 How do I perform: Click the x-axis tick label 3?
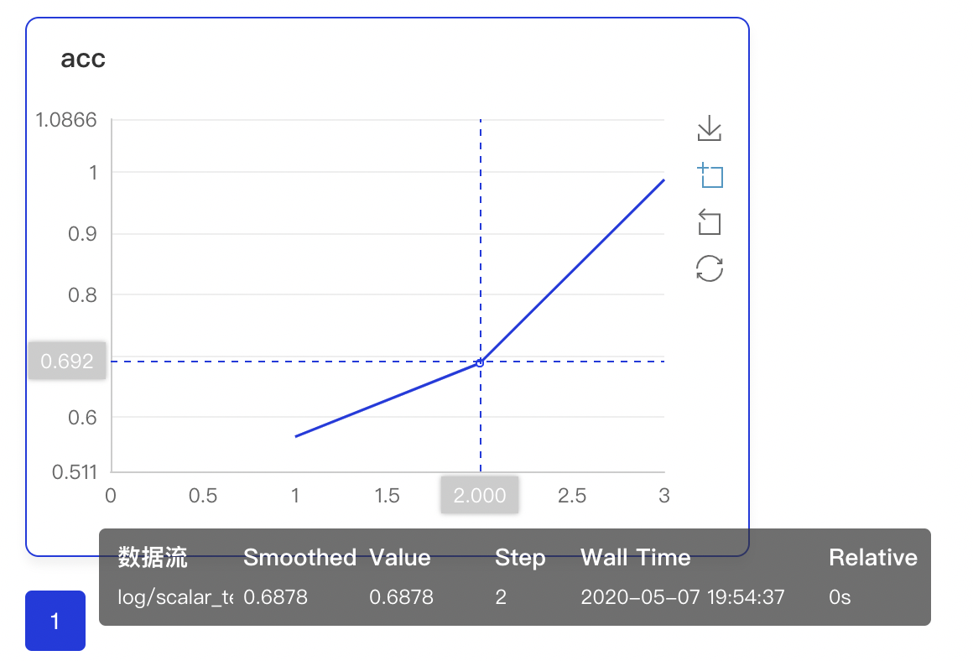[x=664, y=496]
